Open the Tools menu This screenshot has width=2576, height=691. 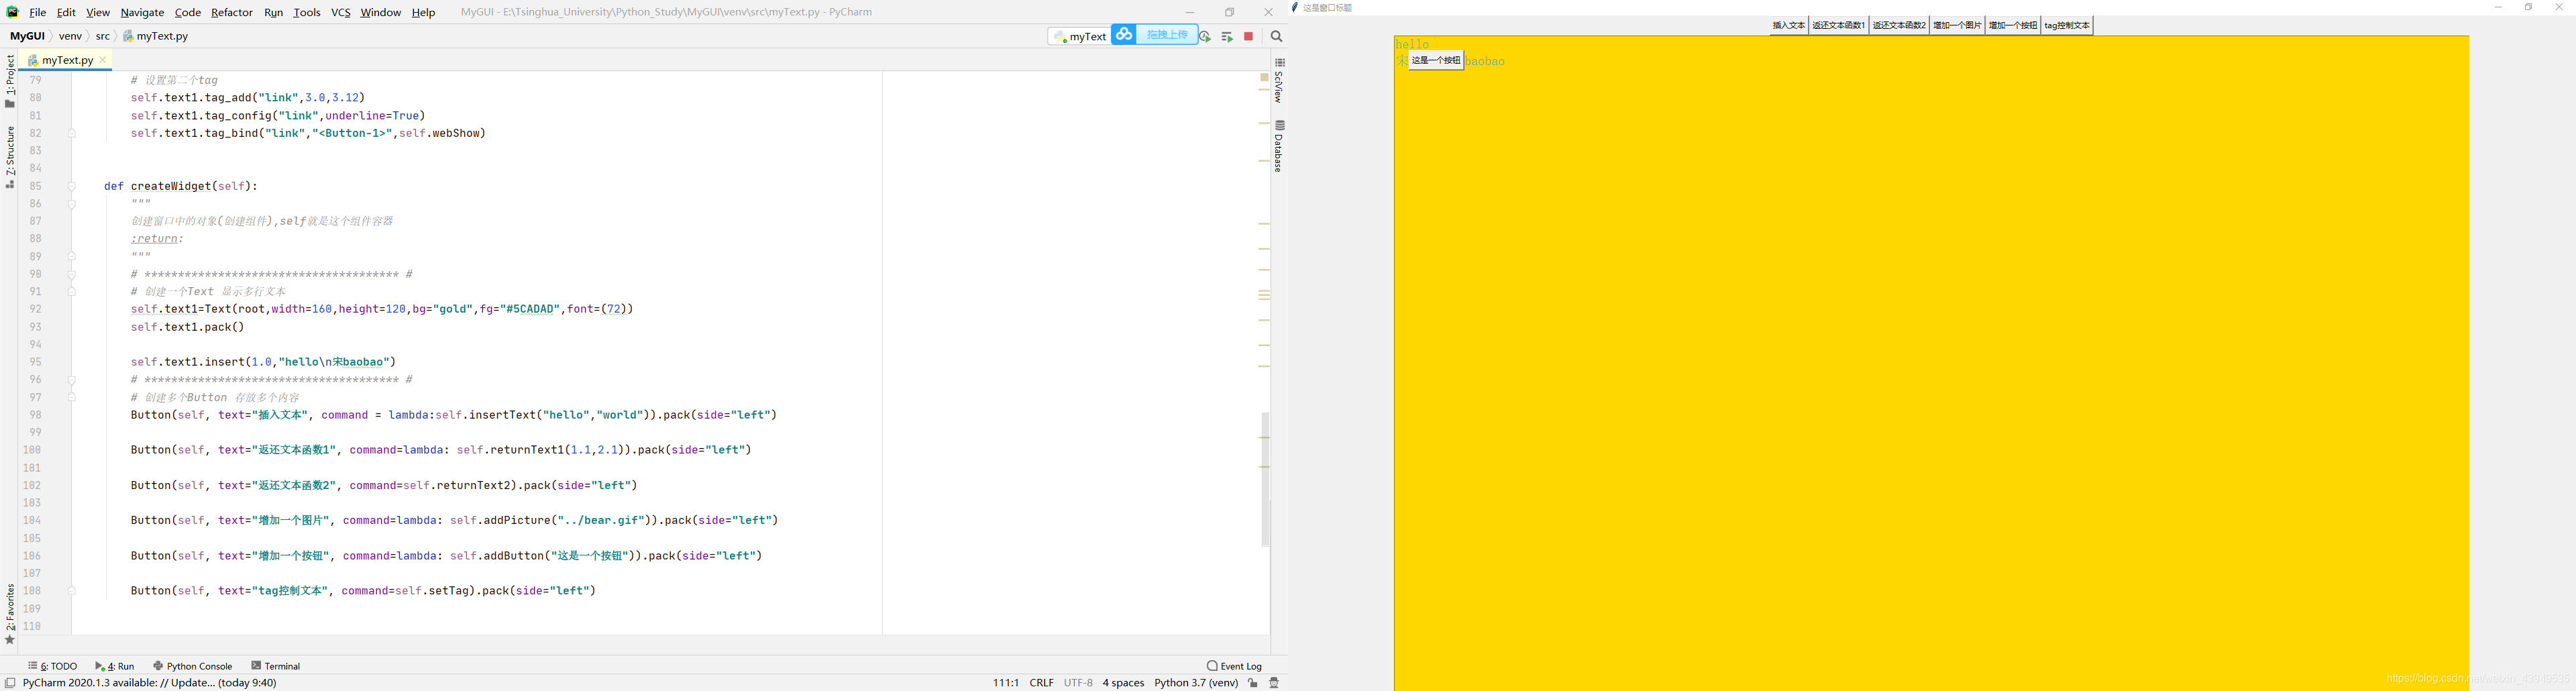click(307, 12)
